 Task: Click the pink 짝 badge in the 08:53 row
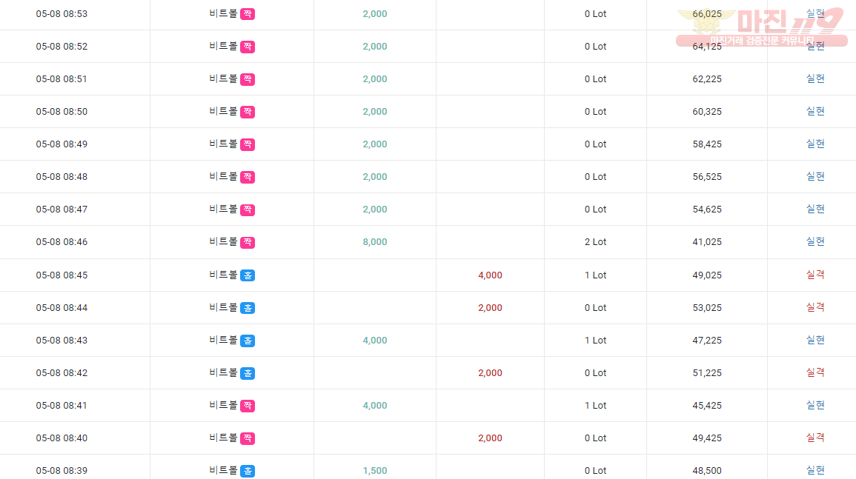[x=248, y=14]
